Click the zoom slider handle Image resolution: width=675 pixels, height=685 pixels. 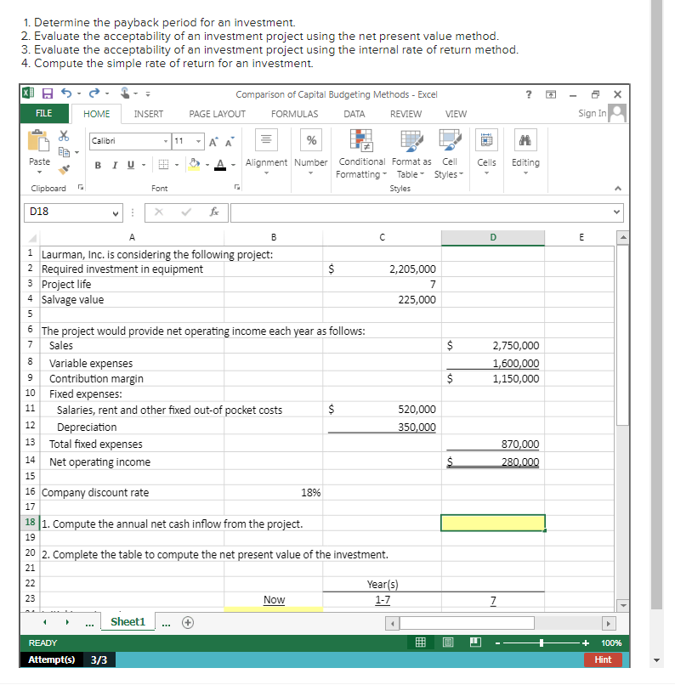point(542,643)
